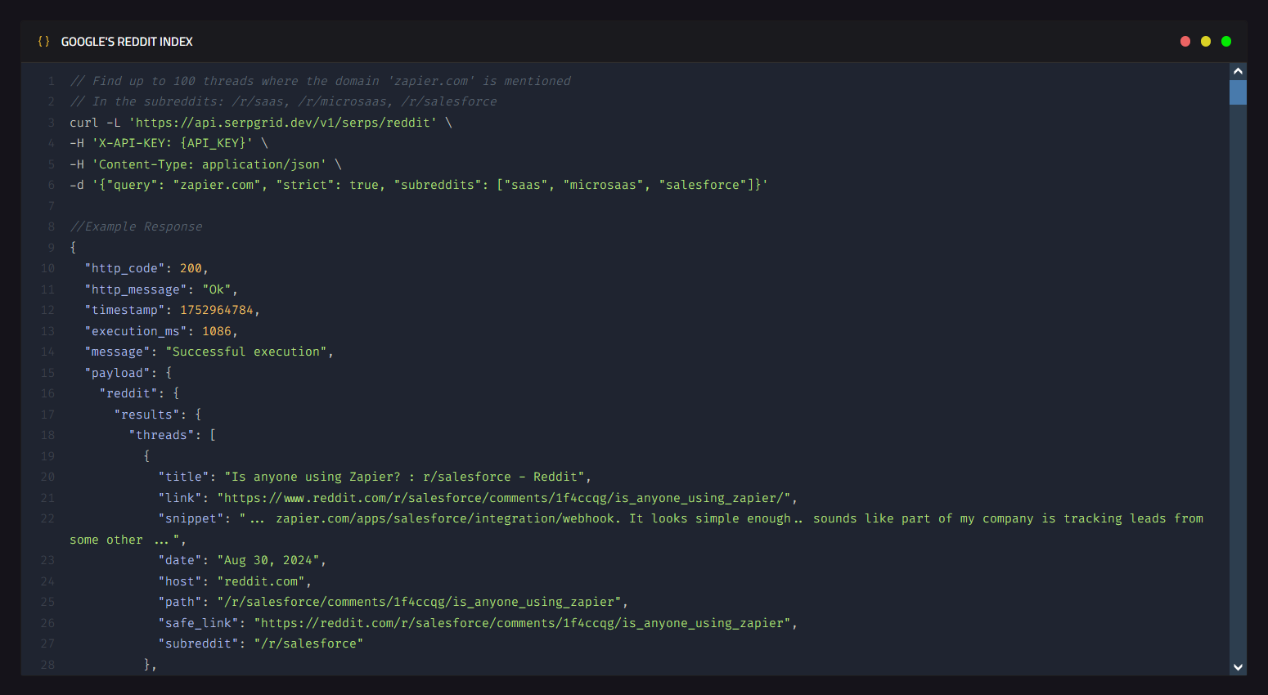This screenshot has width=1268, height=695.
Task: Click the "Aug 30, 2024" date value
Action: [268, 560]
